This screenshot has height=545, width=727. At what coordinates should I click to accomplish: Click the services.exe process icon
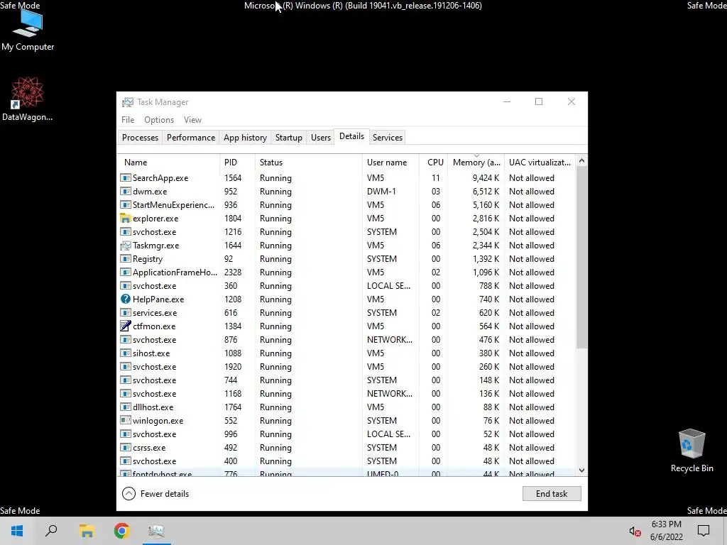125,313
